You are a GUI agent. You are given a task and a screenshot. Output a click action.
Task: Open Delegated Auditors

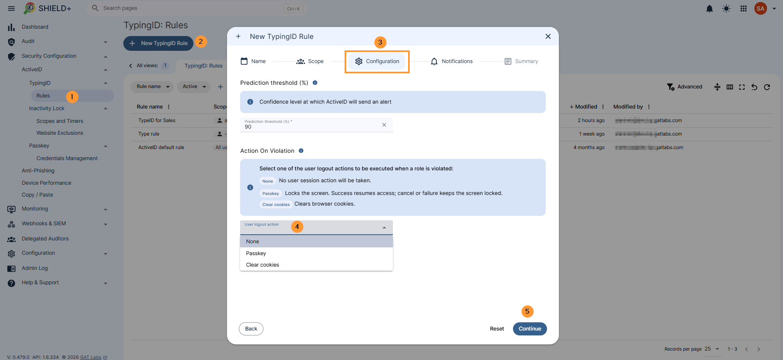click(x=45, y=239)
